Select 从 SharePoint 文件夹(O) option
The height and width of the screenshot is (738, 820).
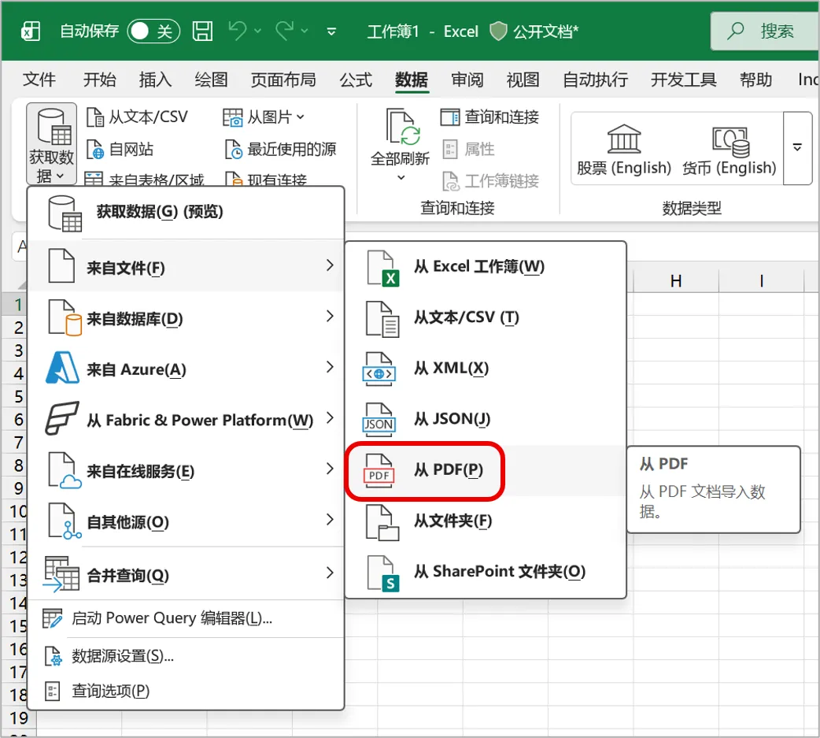click(486, 572)
